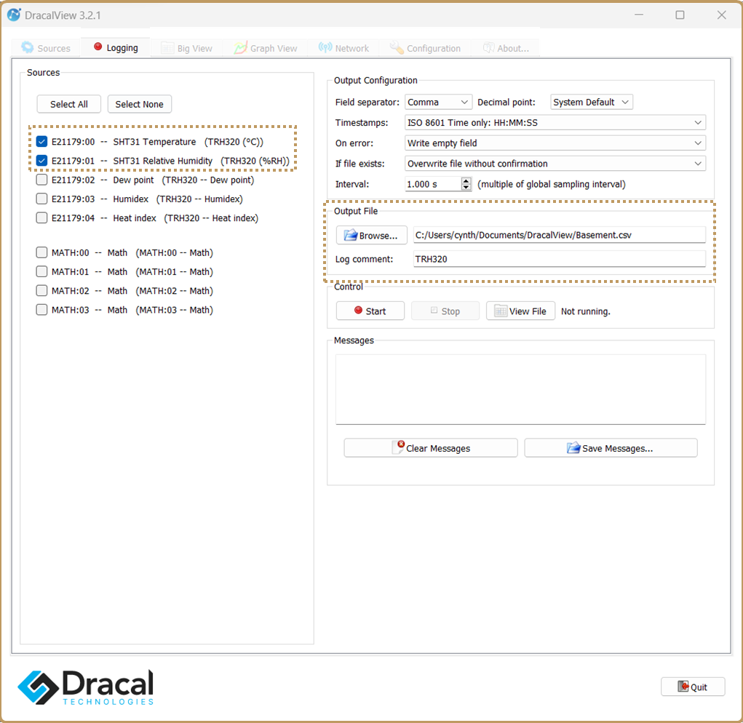Image resolution: width=743 pixels, height=723 pixels.
Task: Open the If file exists dropdown
Action: pyautogui.click(x=555, y=164)
